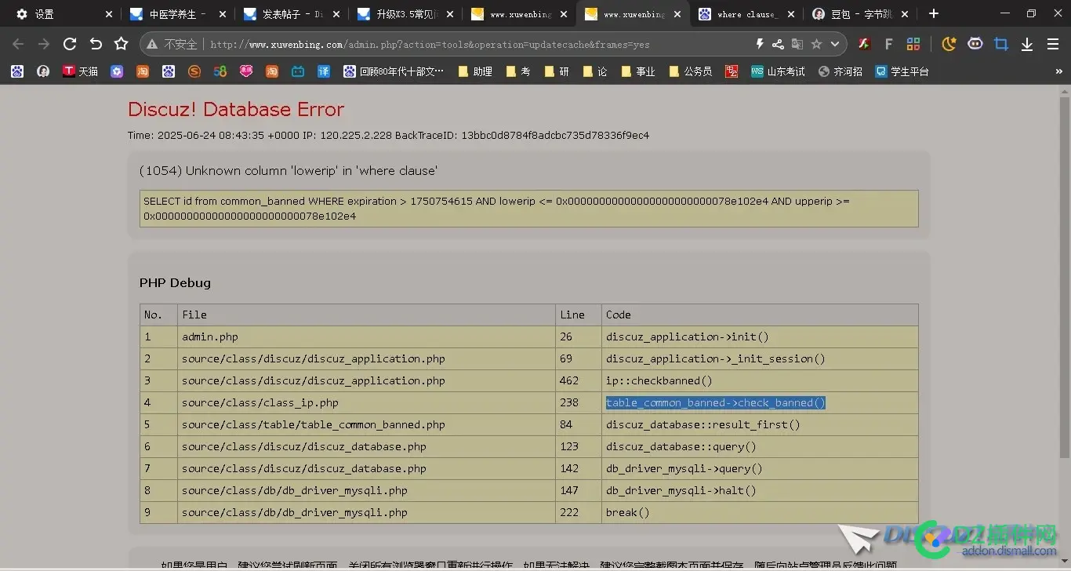
Task: Open the 助理 bookmark folder
Action: 475,71
